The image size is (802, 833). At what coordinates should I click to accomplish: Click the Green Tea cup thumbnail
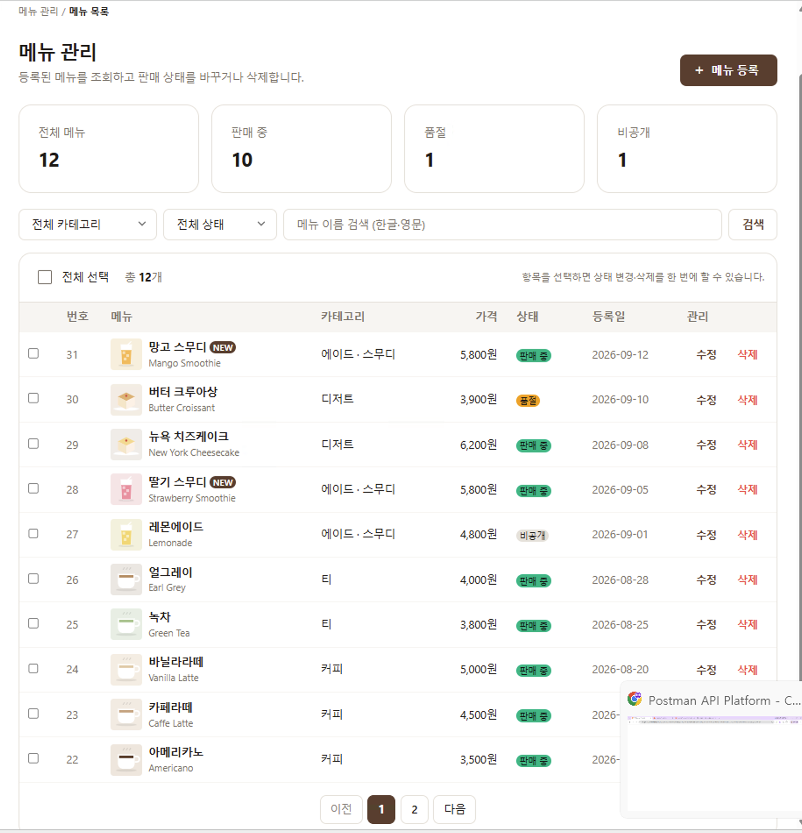click(x=126, y=624)
